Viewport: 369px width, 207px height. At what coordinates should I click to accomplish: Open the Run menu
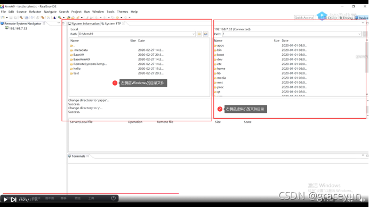click(x=87, y=12)
